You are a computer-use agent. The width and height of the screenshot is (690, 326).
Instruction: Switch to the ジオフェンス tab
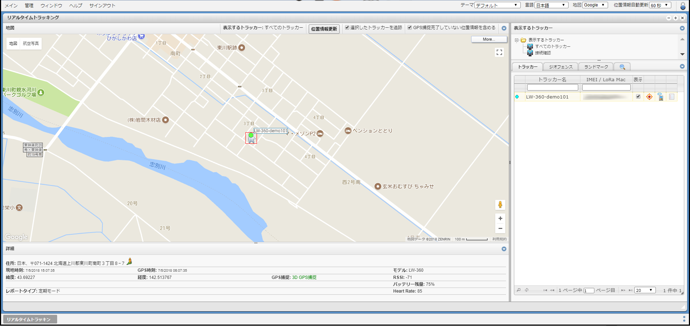point(561,67)
